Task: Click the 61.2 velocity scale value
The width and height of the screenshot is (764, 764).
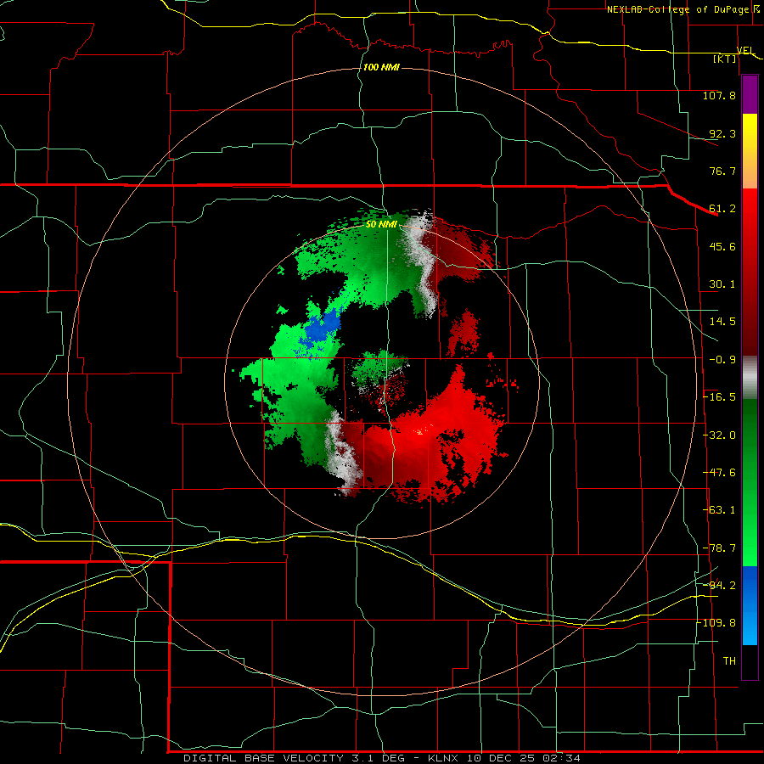Action: pyautogui.click(x=722, y=209)
